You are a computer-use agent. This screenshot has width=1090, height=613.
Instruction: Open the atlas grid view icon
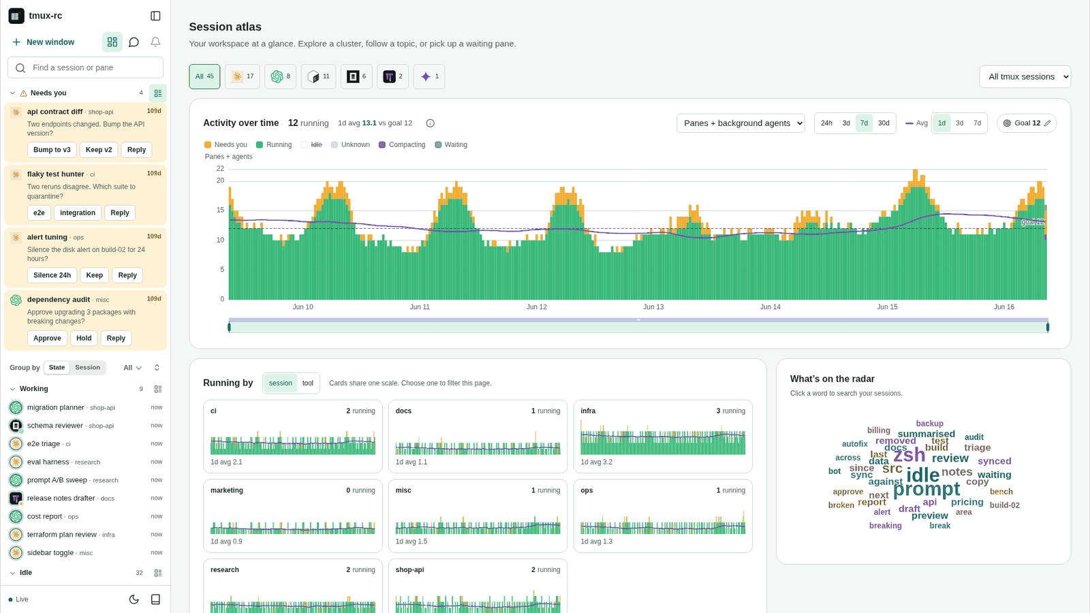point(112,42)
